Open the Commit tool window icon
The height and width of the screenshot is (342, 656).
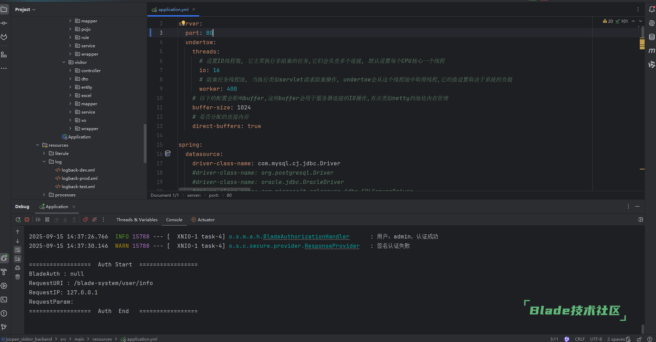(4, 23)
